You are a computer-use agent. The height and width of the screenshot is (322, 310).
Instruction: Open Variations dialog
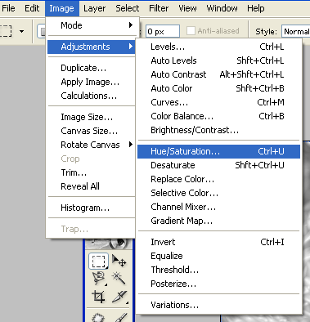click(x=218, y=305)
